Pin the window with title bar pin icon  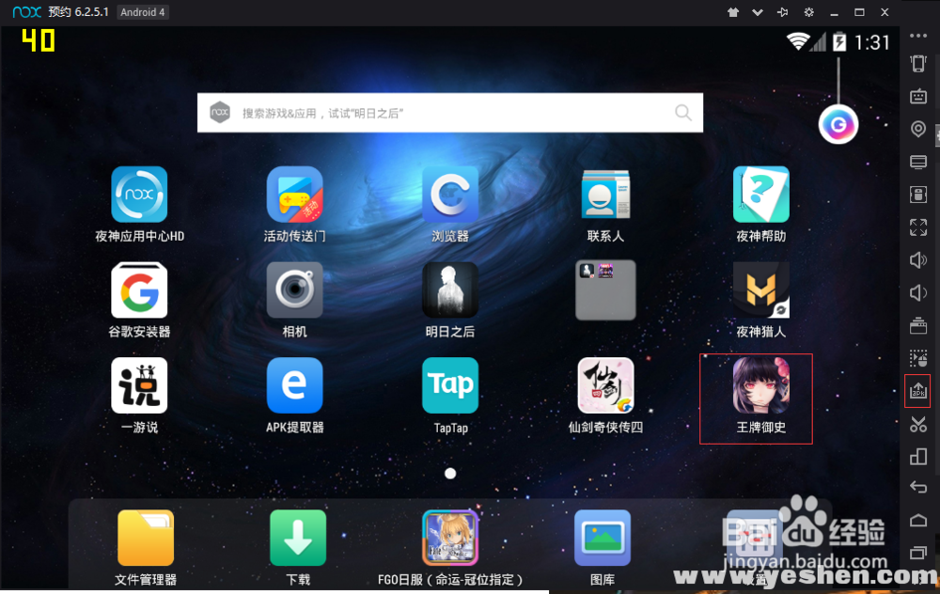tap(783, 12)
